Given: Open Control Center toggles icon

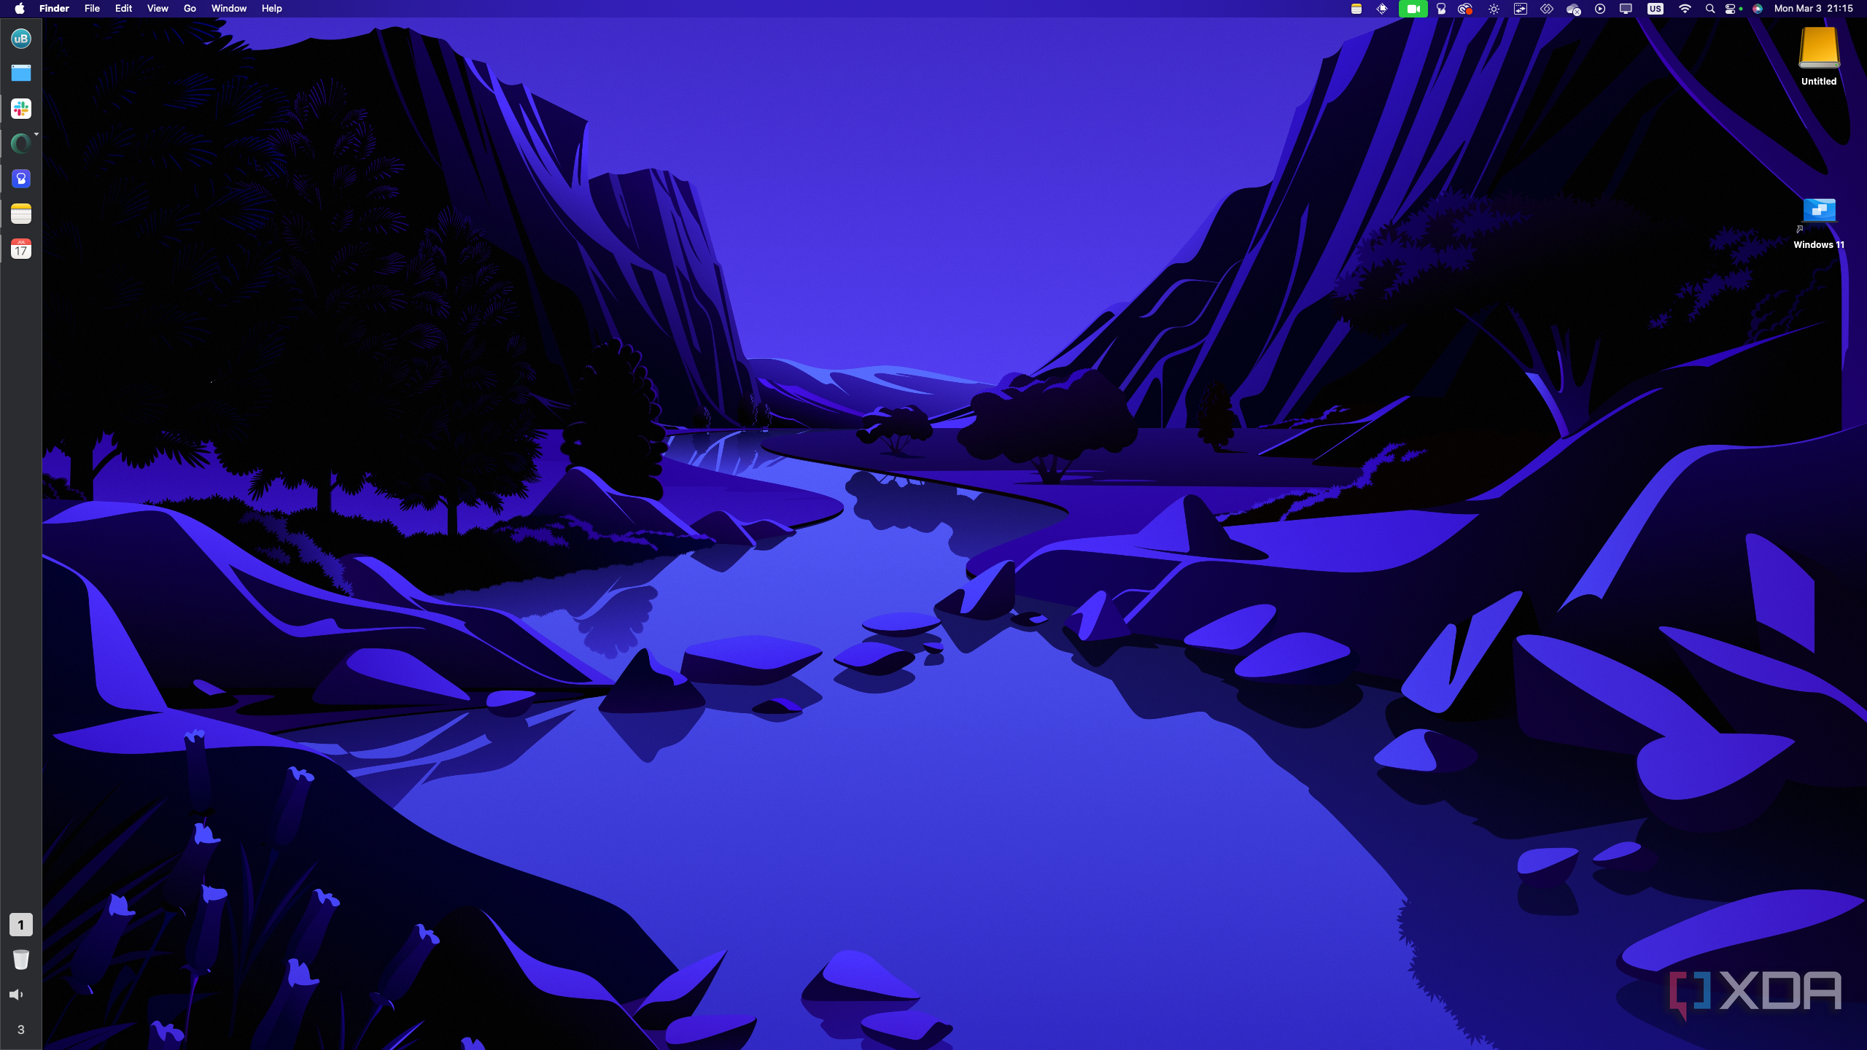Looking at the screenshot, I should click(x=1732, y=9).
